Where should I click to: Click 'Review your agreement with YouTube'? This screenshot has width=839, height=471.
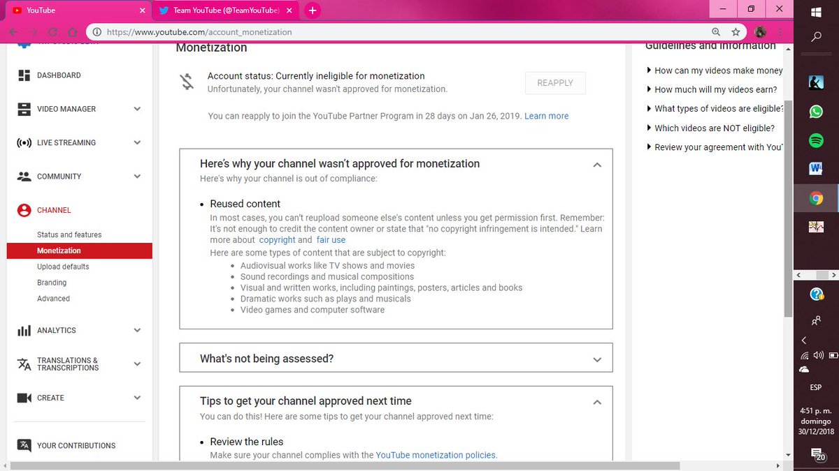tap(715, 148)
